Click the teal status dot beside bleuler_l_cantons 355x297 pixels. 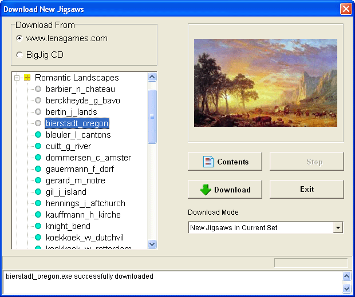(38, 135)
